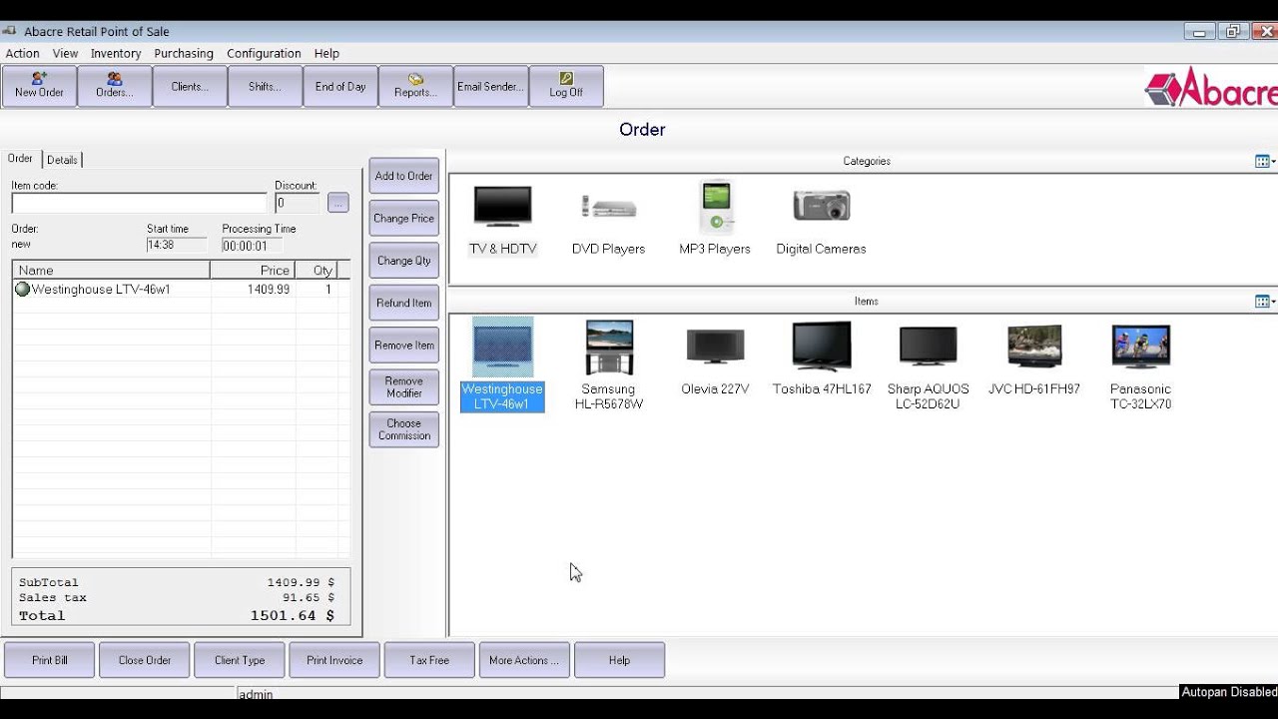Click the Abacre logo
Viewport: 1278px width, 719px height.
tap(1211, 88)
